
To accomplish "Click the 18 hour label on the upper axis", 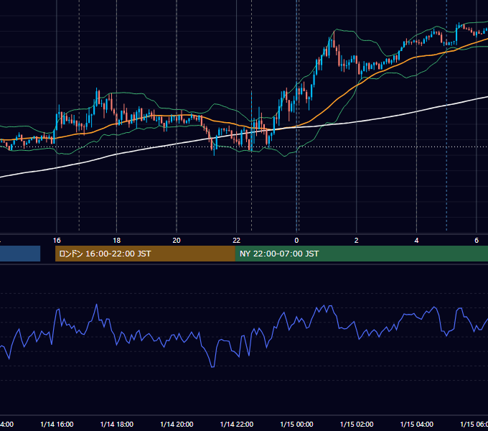I will (117, 241).
